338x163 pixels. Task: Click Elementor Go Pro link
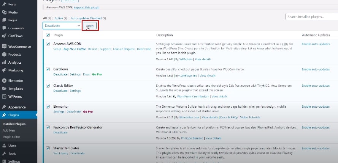[x=88, y=111]
